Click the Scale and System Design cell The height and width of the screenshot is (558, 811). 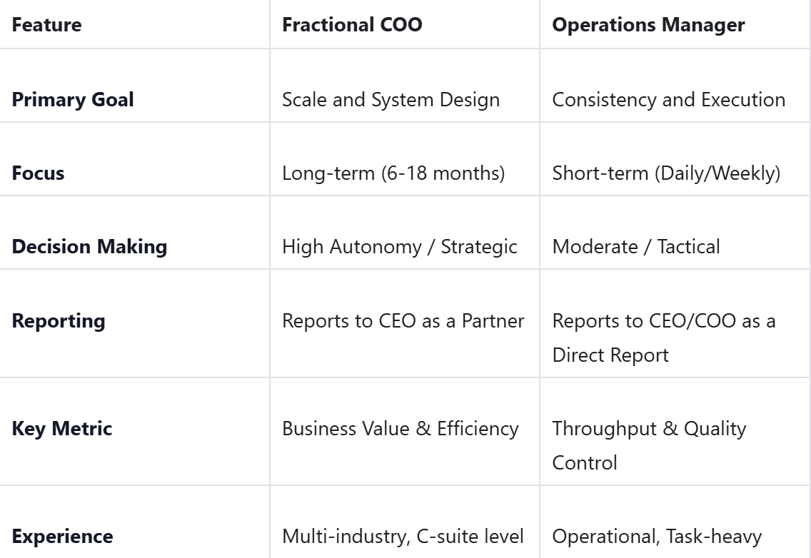(391, 99)
